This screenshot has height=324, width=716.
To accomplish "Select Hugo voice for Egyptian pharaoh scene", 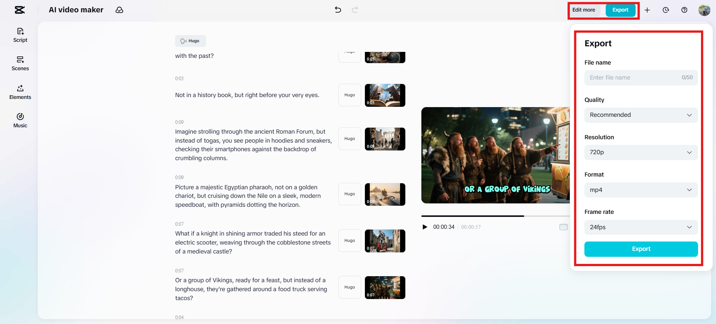I will 350,194.
